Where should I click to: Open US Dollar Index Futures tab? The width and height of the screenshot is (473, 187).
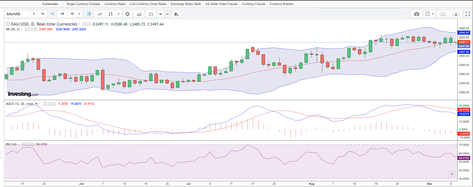221,4
